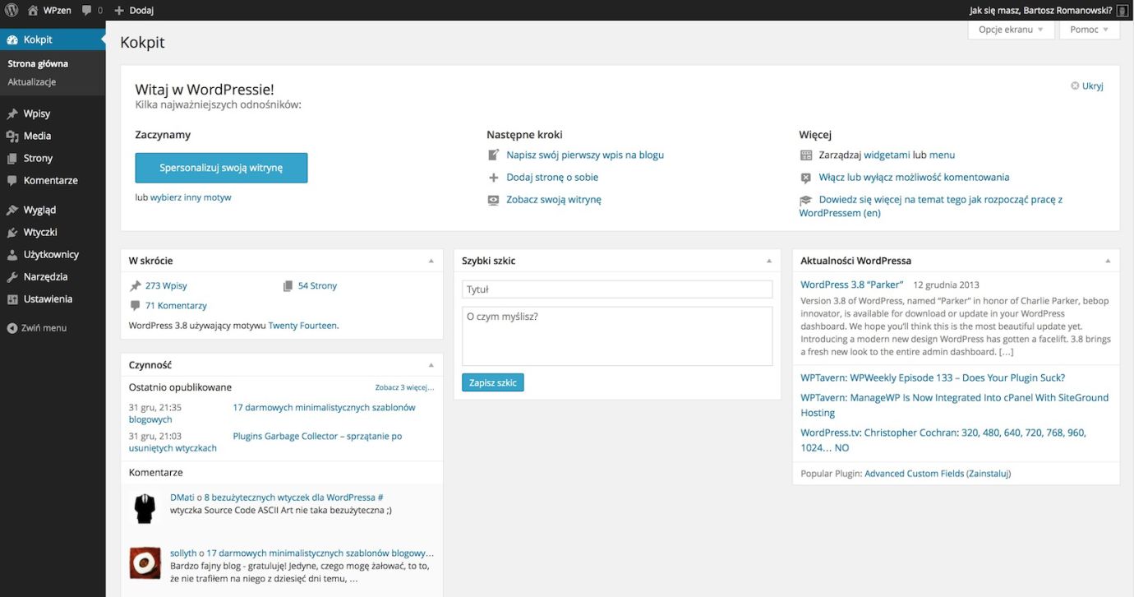Open the Opcje ekranu dropdown

pos(1011,30)
